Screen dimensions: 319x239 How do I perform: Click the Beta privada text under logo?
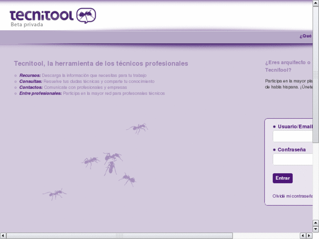tap(27, 25)
